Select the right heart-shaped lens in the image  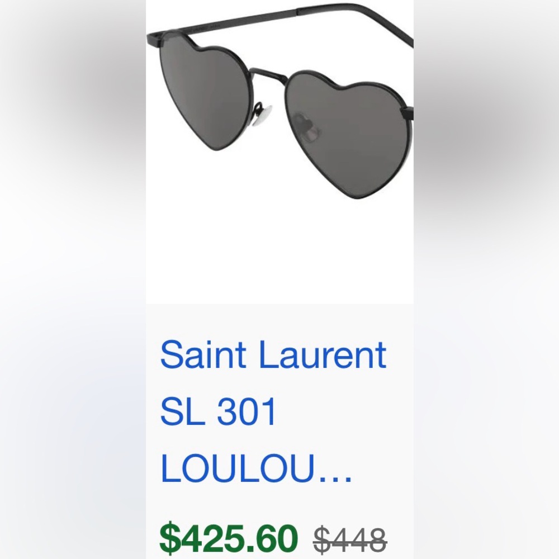click(344, 129)
